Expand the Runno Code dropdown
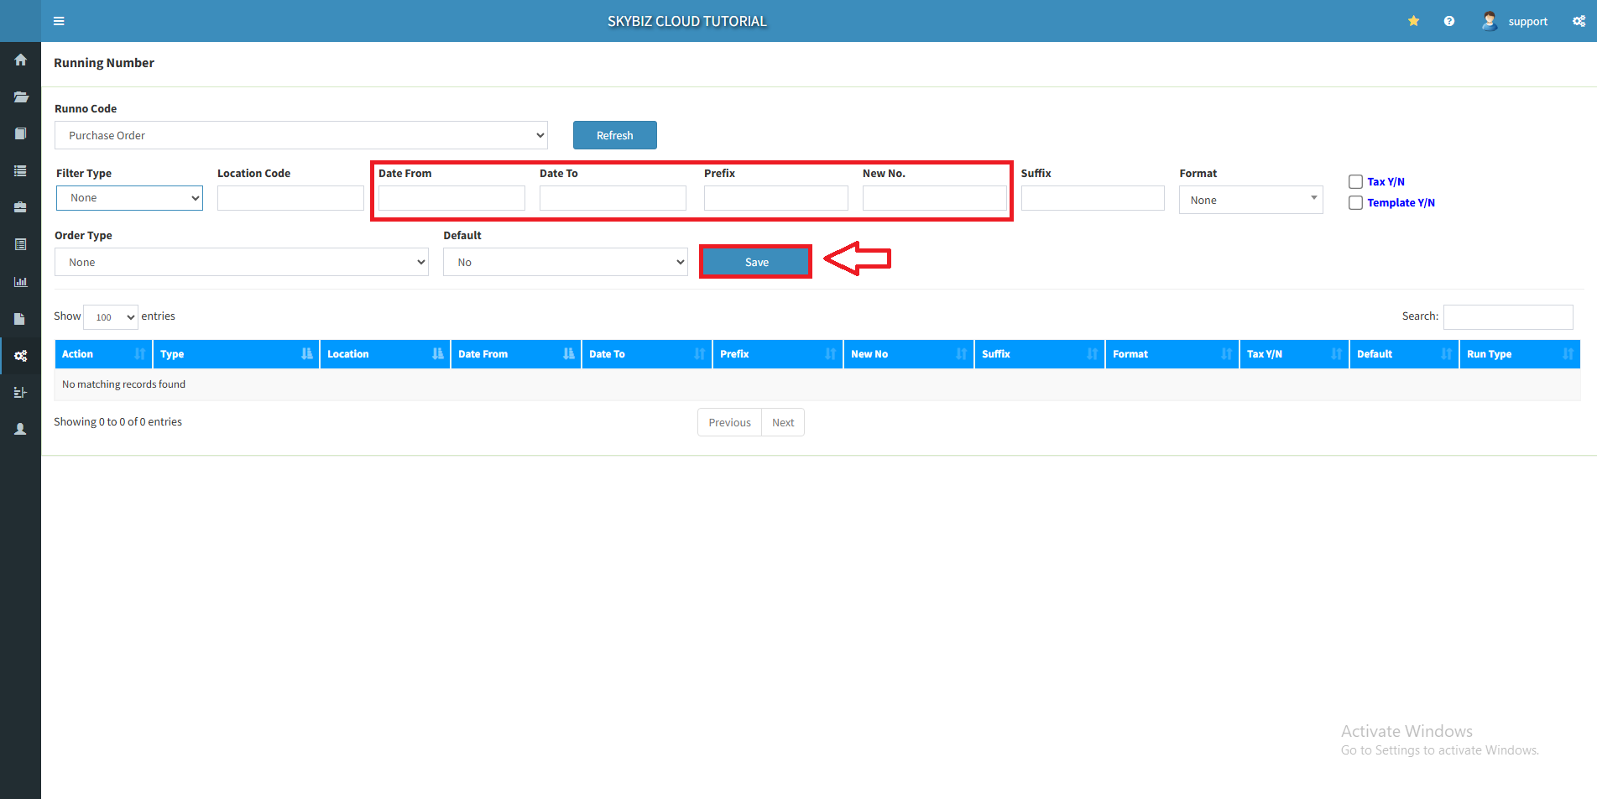Image resolution: width=1597 pixels, height=799 pixels. click(x=300, y=135)
